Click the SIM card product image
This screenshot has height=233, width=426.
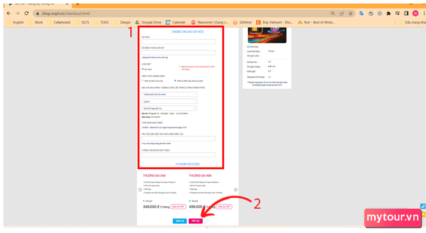pos(267,35)
